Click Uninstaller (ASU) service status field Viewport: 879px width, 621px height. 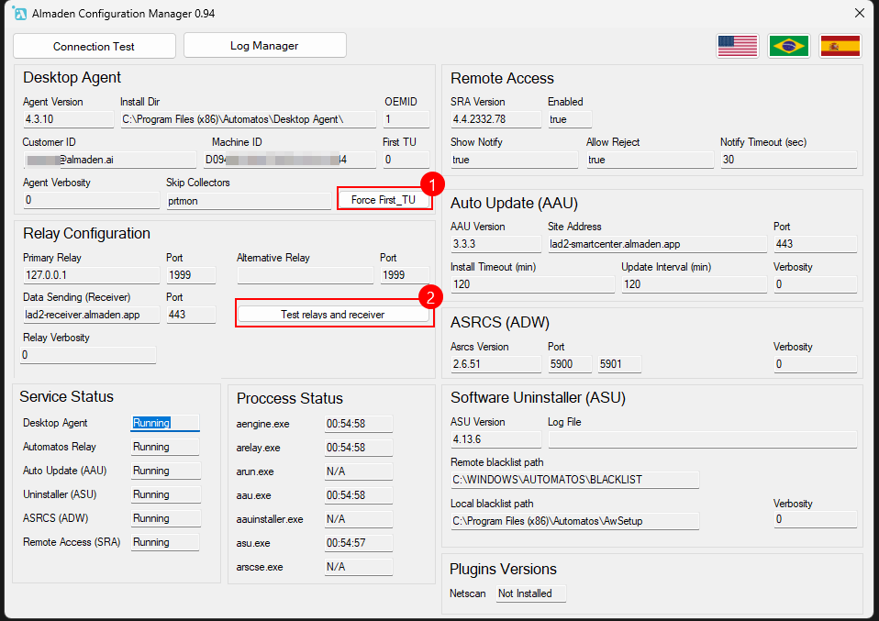165,494
